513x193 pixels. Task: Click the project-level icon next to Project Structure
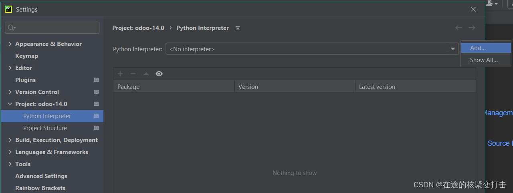coord(96,128)
